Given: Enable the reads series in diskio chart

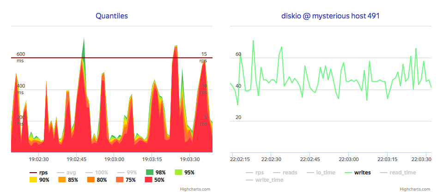Looking at the screenshot, I should 285,173.
